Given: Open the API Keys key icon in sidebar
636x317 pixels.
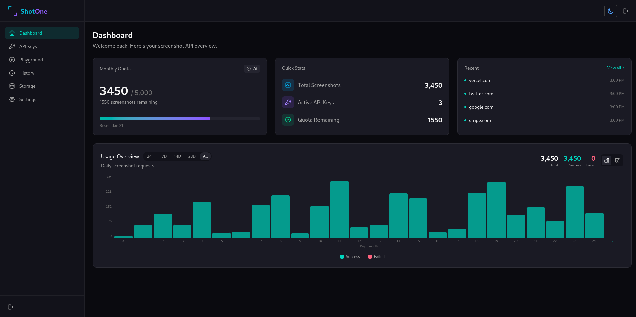Looking at the screenshot, I should pos(12,46).
